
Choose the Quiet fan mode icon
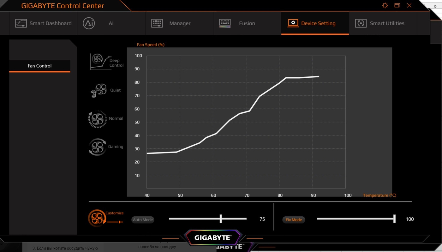99,90
